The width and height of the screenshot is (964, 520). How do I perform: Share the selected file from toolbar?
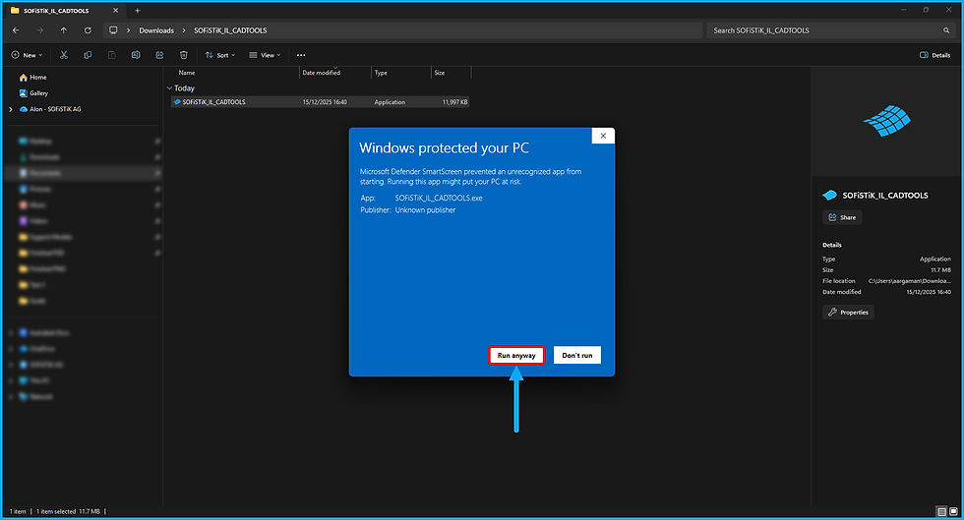159,55
